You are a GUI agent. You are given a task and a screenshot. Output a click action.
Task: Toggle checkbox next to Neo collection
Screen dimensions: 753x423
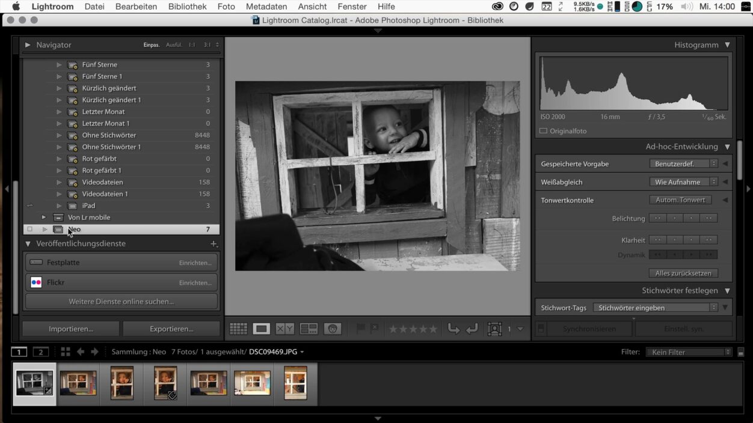(29, 230)
